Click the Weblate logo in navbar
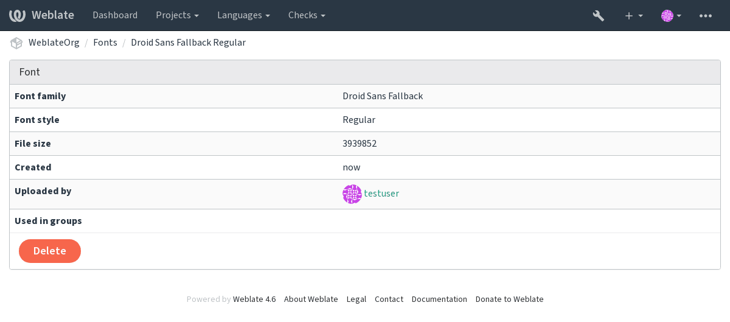Image resolution: width=730 pixels, height=322 pixels. pyautogui.click(x=42, y=15)
